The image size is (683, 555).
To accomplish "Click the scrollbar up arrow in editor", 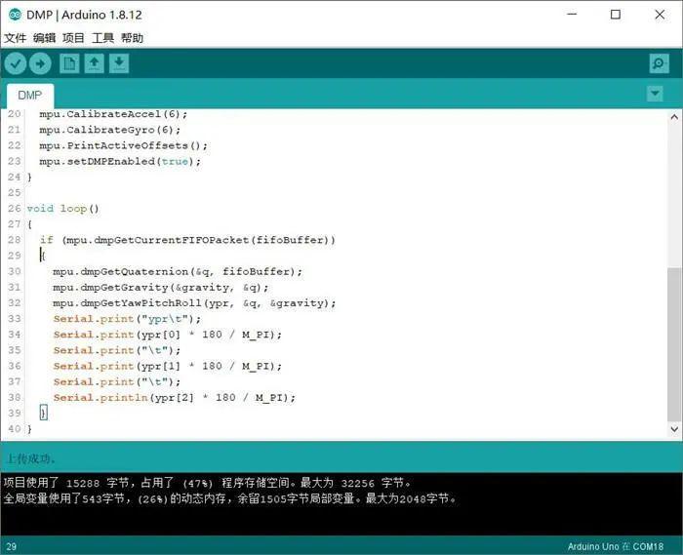I will pos(674,116).
